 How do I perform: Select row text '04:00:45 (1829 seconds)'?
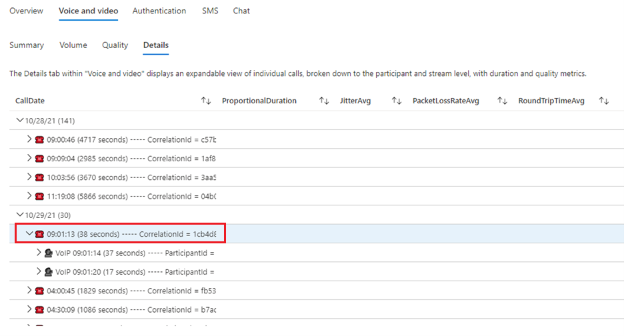click(x=87, y=291)
